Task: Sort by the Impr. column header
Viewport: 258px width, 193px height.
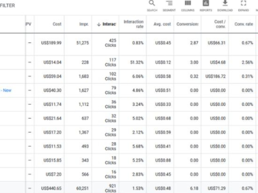Action: click(x=84, y=24)
